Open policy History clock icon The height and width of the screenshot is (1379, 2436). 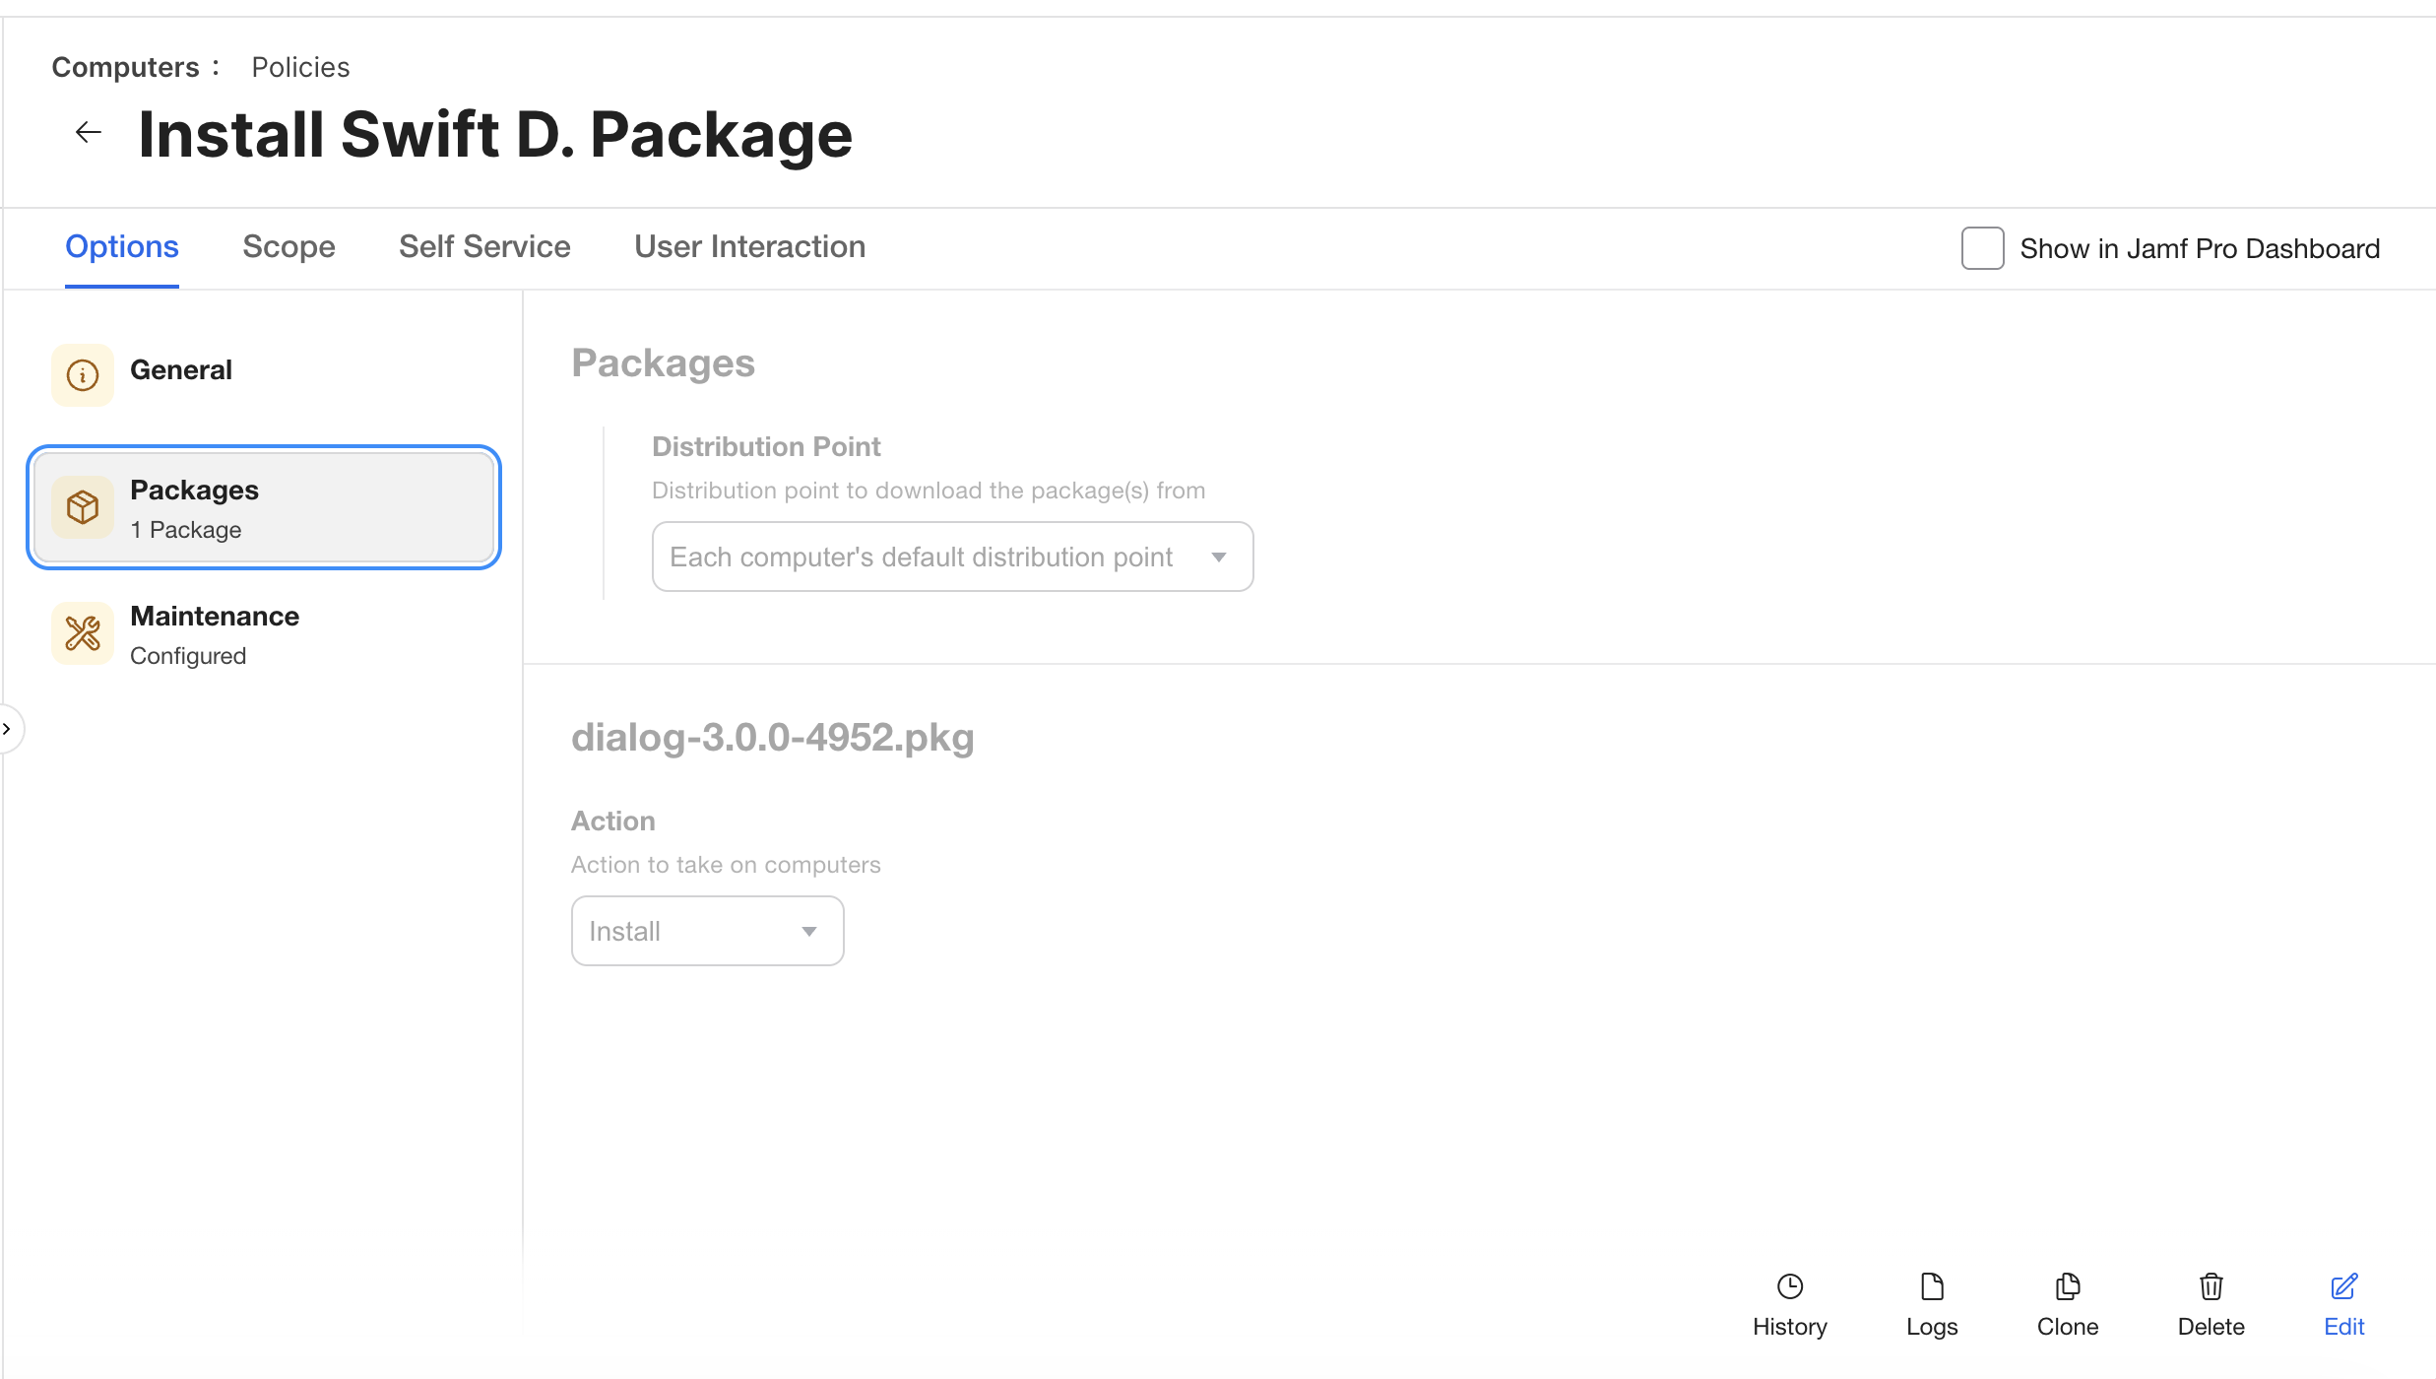(1789, 1286)
